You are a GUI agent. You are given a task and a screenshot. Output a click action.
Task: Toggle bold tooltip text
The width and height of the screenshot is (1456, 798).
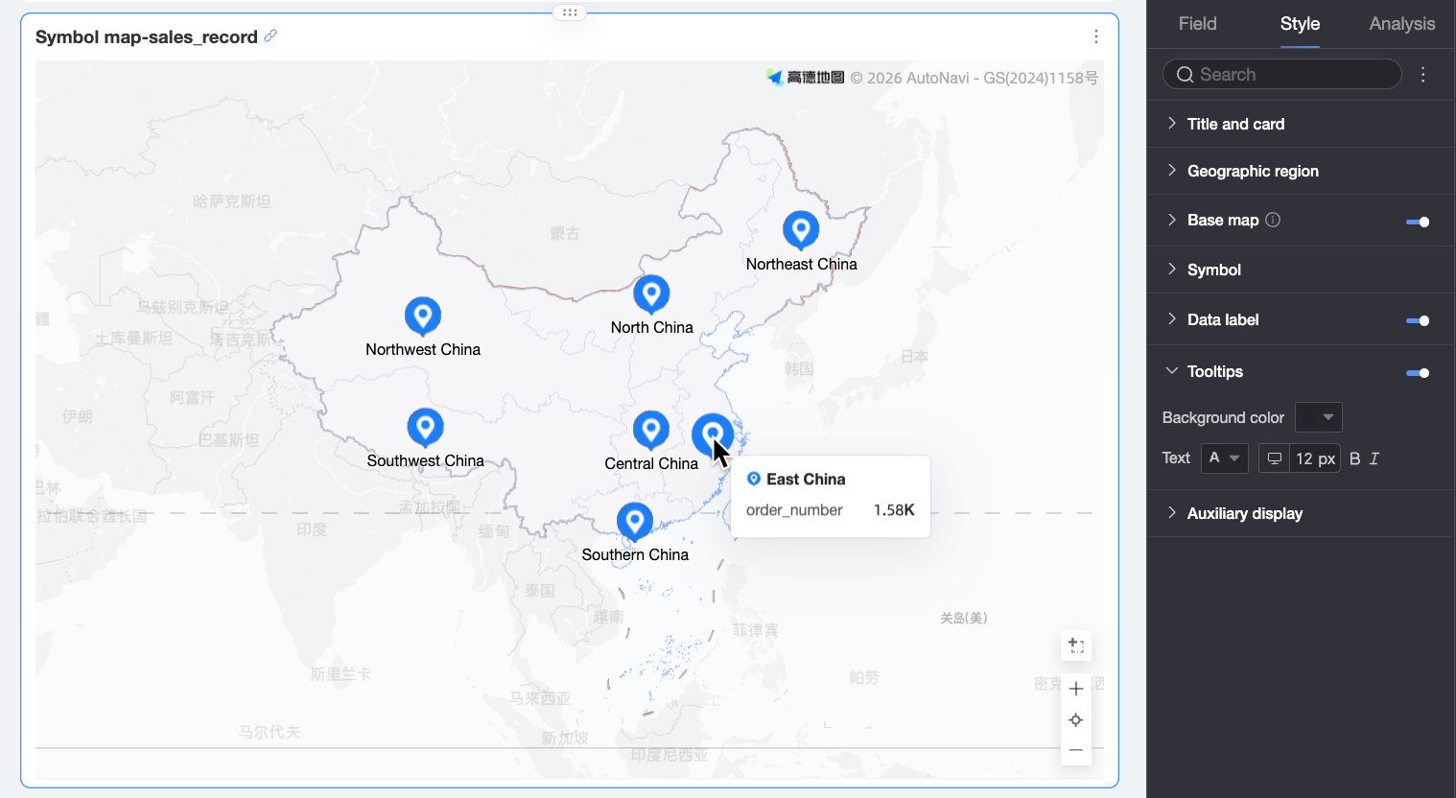click(x=1355, y=458)
